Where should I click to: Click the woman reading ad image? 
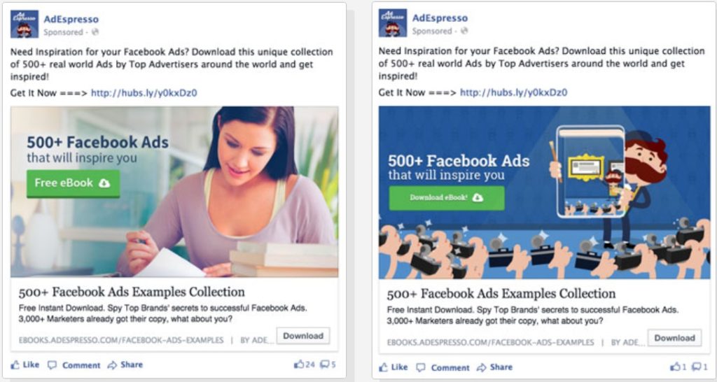tap(174, 192)
